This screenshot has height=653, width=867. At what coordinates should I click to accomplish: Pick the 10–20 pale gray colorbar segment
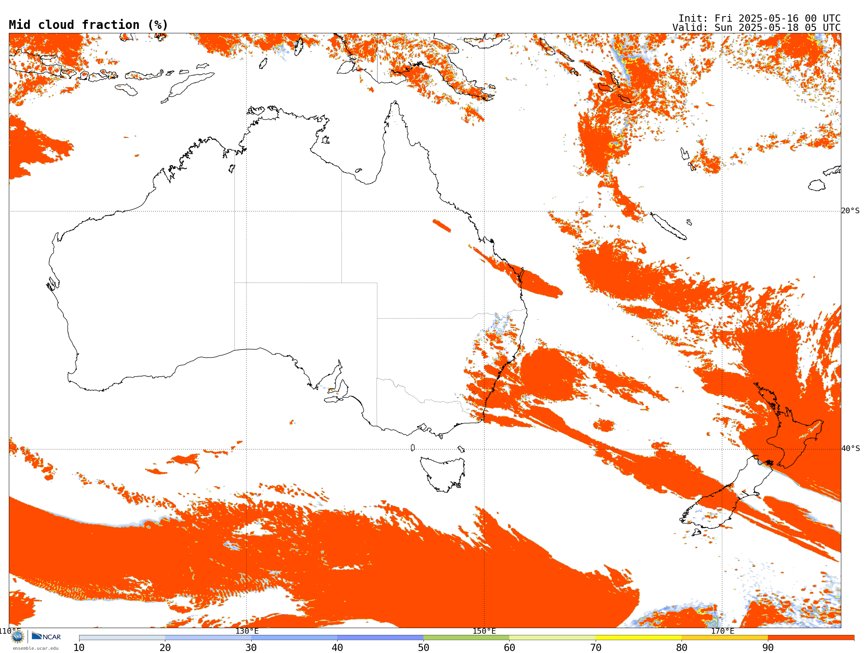point(122,638)
